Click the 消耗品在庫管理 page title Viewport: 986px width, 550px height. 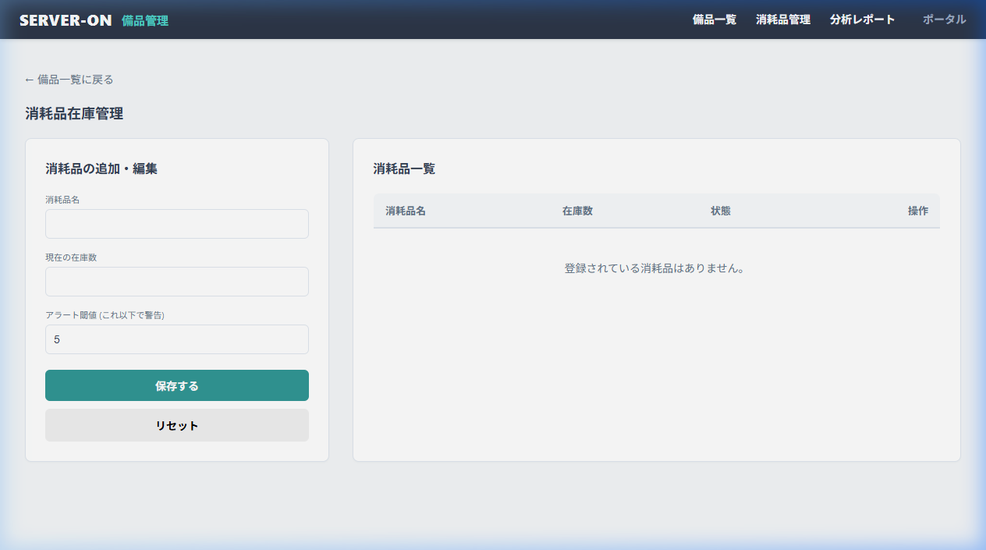[x=74, y=113]
